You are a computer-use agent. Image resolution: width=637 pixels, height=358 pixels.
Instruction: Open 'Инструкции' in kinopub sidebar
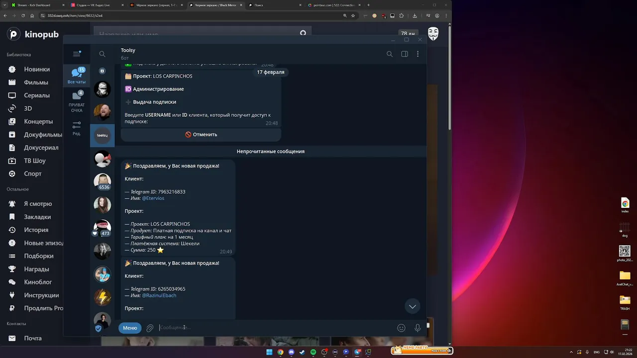tap(41, 295)
